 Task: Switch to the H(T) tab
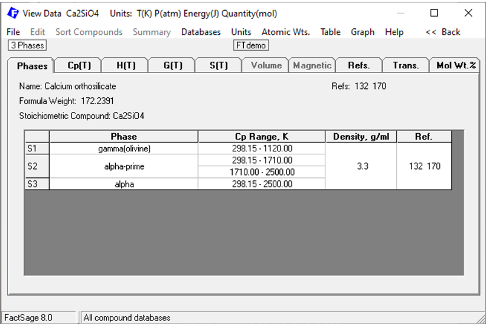[126, 65]
